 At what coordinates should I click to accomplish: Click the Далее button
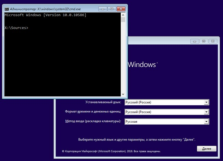coord(207,149)
